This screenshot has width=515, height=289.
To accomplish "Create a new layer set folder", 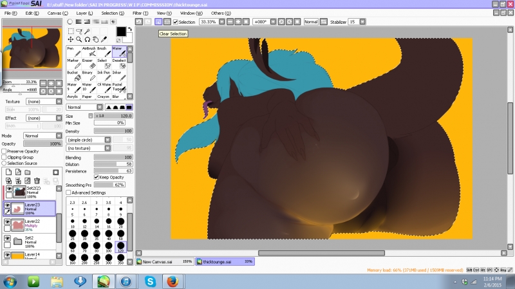I will coord(28,172).
